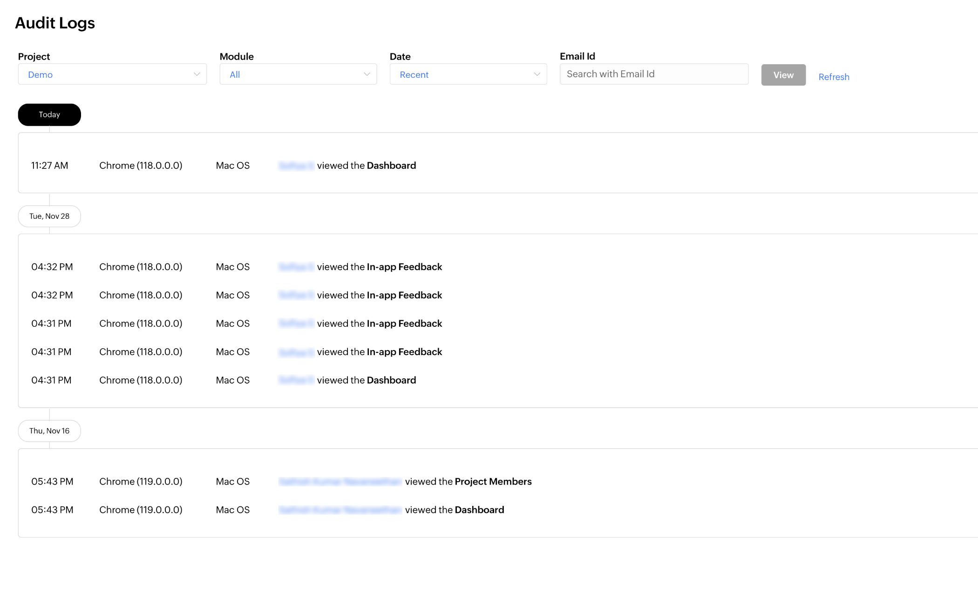Select the Tue, Nov 28 date marker

pyautogui.click(x=49, y=216)
